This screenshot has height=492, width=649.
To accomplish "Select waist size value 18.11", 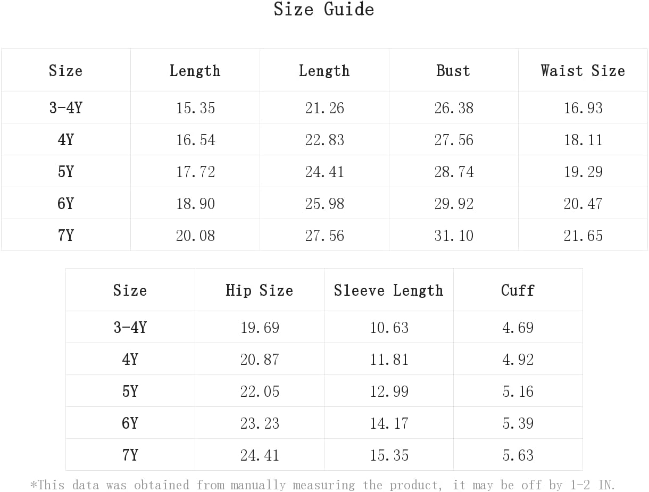I will (x=583, y=140).
